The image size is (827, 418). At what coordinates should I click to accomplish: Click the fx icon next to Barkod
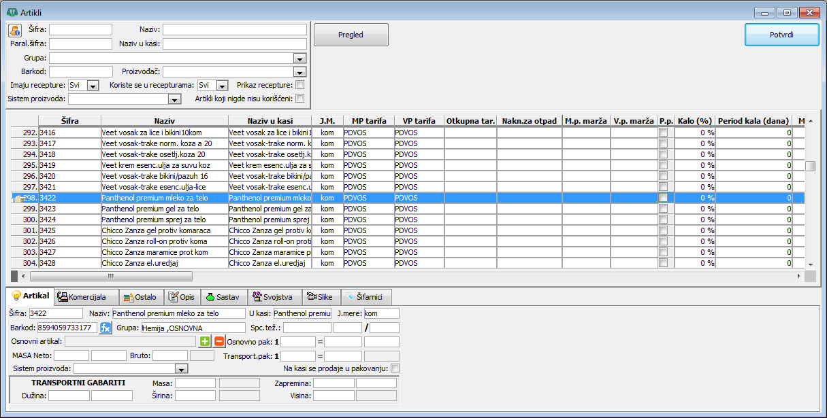coord(106,328)
